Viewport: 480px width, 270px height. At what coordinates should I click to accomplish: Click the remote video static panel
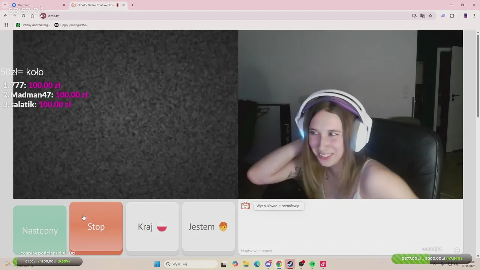126,114
